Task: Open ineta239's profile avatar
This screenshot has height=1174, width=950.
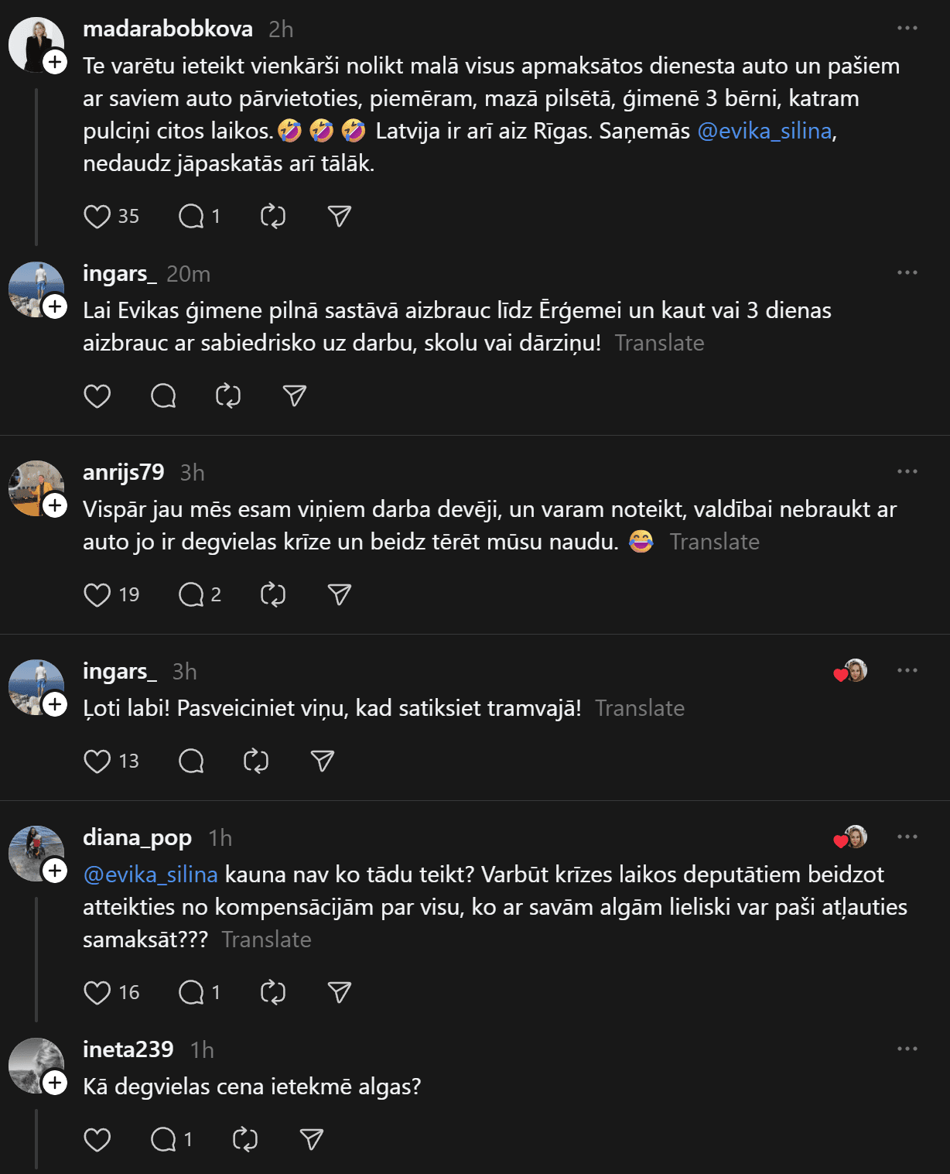Action: pos(36,1066)
